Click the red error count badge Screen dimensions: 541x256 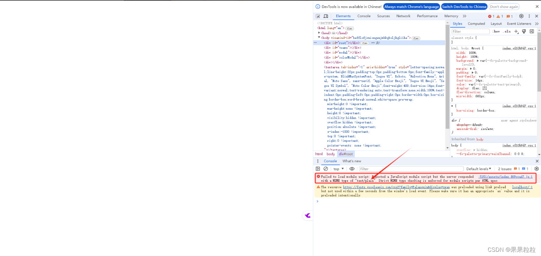[491, 16]
